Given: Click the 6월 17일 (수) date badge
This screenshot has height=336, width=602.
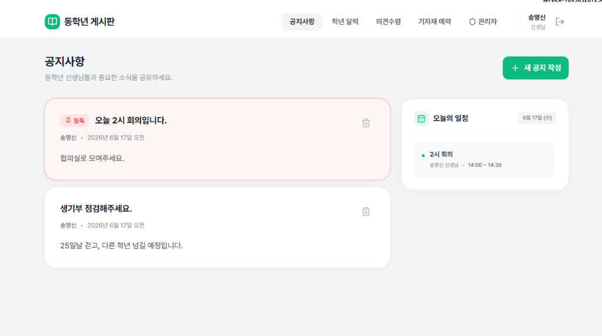Looking at the screenshot, I should click(x=537, y=118).
